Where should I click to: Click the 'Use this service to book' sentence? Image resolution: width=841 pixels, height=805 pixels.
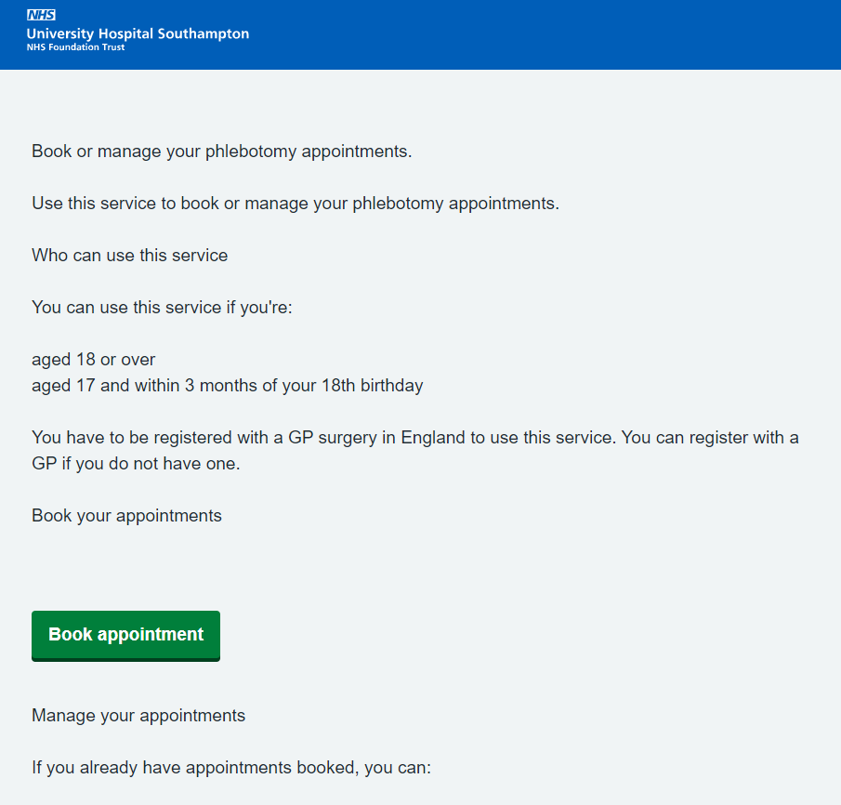[295, 203]
